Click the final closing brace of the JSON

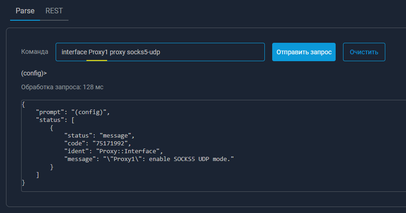point(23,183)
